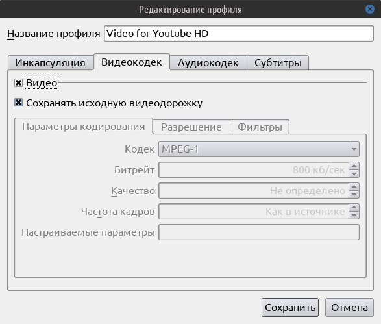
Task: Click the Редактирование профиля window title
Action: click(x=190, y=10)
